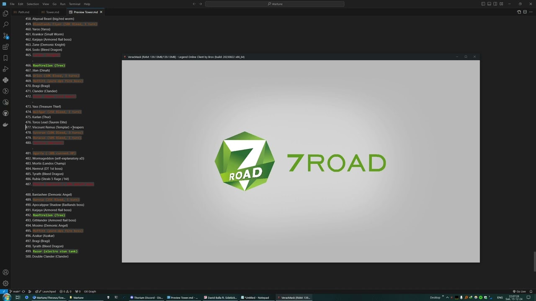Click the 7ROAD logo in VeracMask window

pyautogui.click(x=300, y=161)
